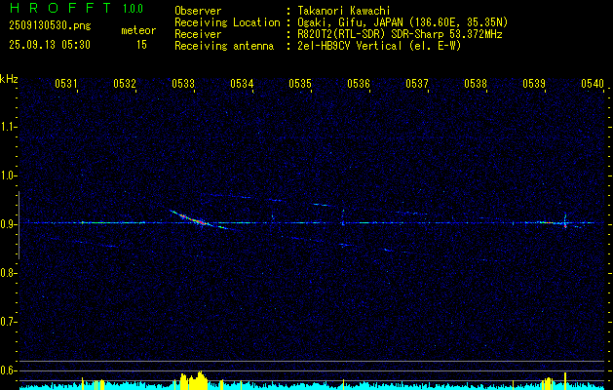Select the 0540 time label
Viewport: 613px width, 390px height.
[593, 84]
